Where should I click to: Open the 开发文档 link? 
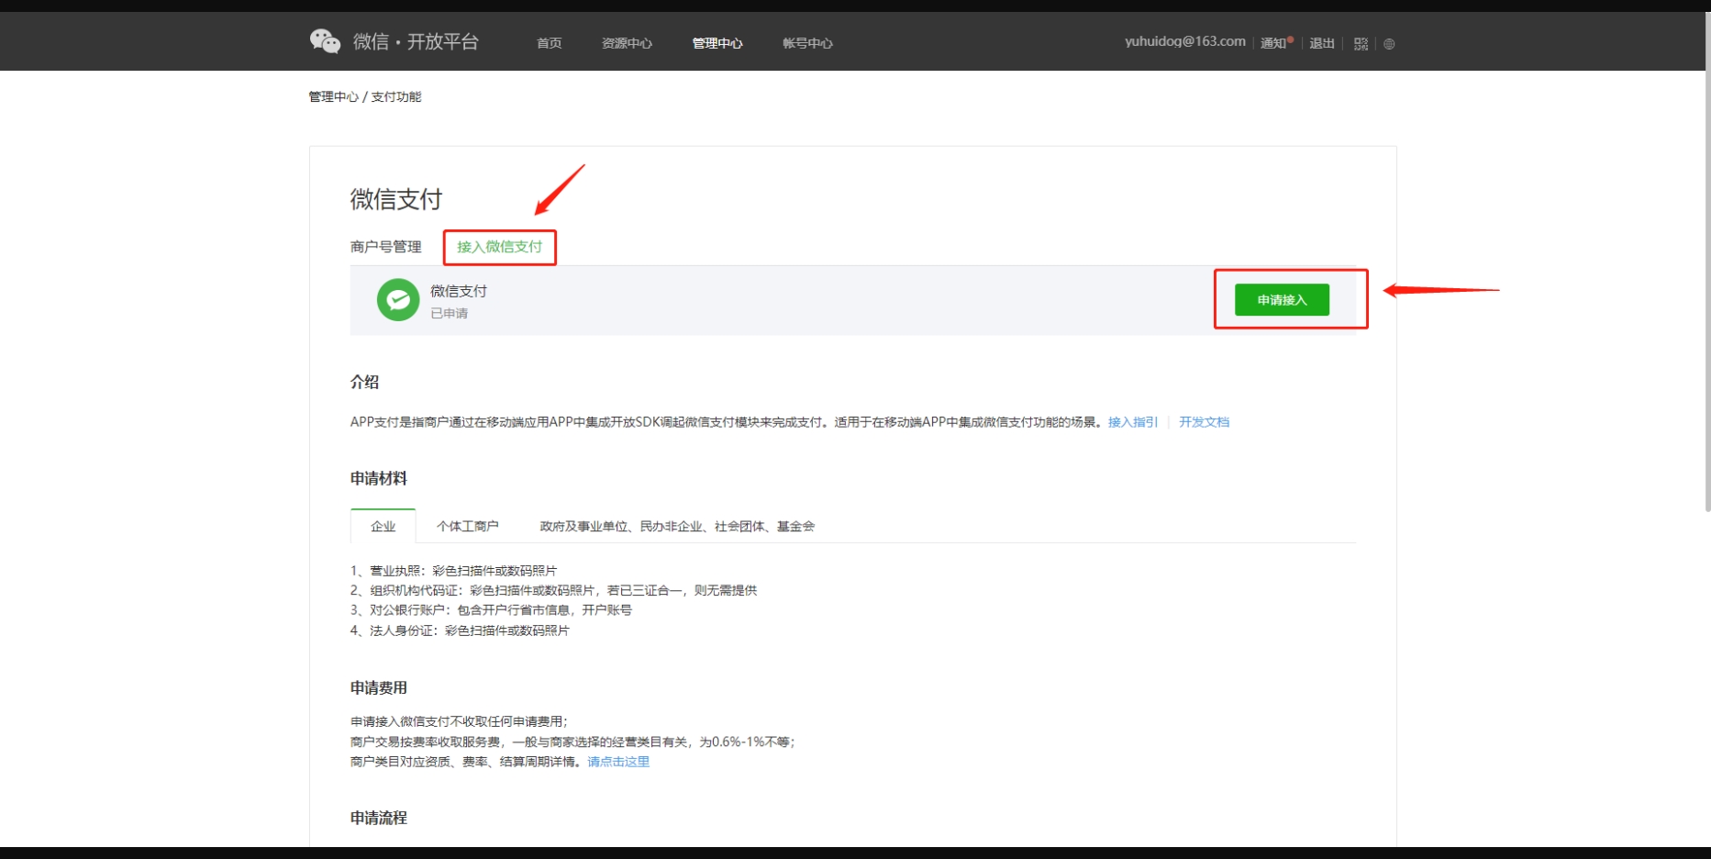pyautogui.click(x=1204, y=422)
